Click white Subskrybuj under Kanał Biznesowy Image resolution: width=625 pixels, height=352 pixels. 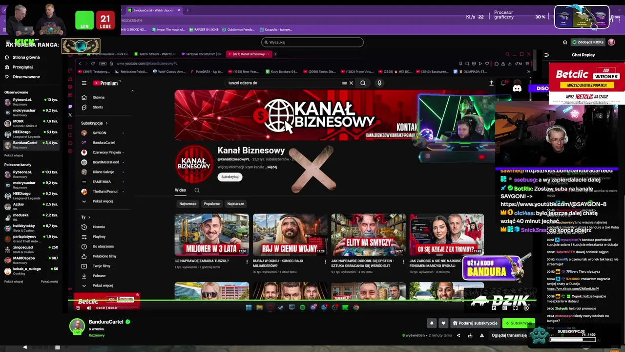(229, 176)
